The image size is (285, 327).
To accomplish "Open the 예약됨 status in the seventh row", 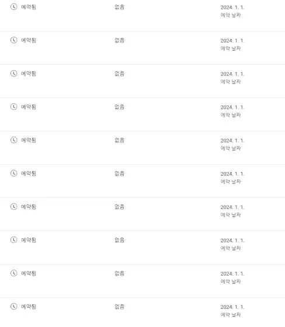I will [x=29, y=207].
